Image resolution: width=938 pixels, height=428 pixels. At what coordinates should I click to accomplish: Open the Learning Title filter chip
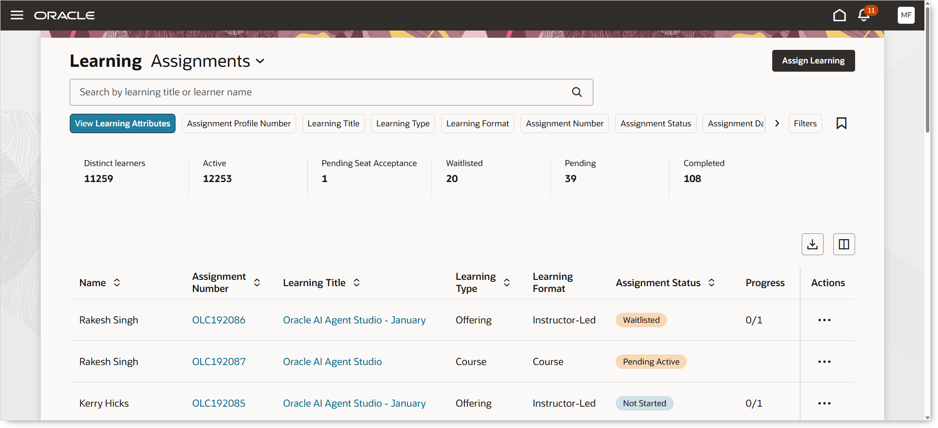coord(334,123)
